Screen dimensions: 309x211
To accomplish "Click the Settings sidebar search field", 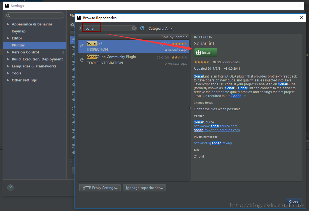I will pyautogui.click(x=35, y=15).
